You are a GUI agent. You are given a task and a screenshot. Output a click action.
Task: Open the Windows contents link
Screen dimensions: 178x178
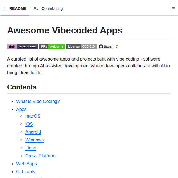[34, 140]
